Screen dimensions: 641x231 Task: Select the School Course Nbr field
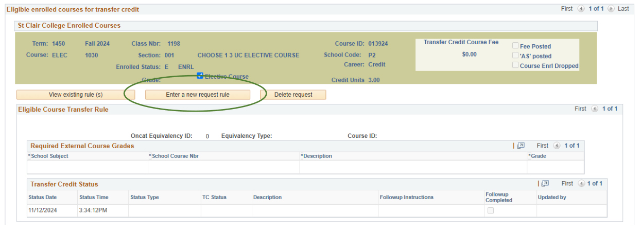(223, 167)
